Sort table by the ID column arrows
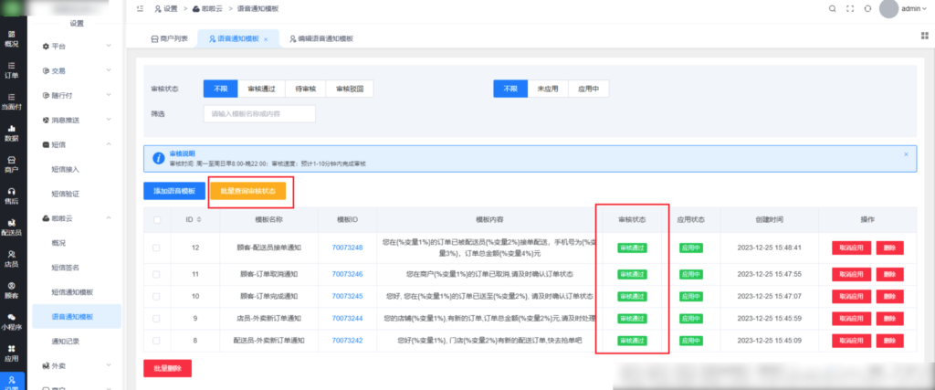Viewport: 935px width, 390px height. pyautogui.click(x=199, y=219)
